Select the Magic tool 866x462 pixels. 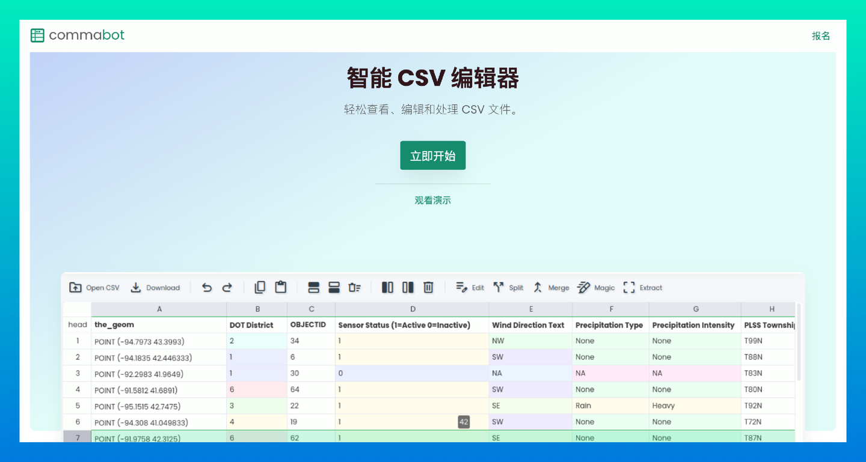595,287
